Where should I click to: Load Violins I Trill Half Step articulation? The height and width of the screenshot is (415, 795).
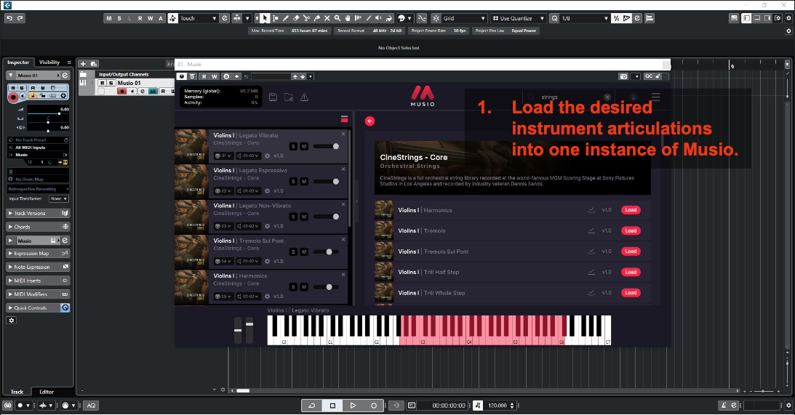click(x=631, y=272)
